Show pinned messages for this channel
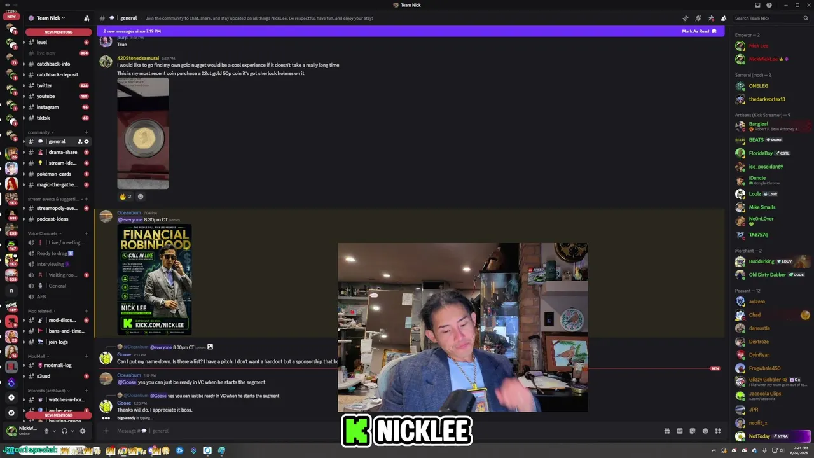This screenshot has height=458, width=814. 711,18
